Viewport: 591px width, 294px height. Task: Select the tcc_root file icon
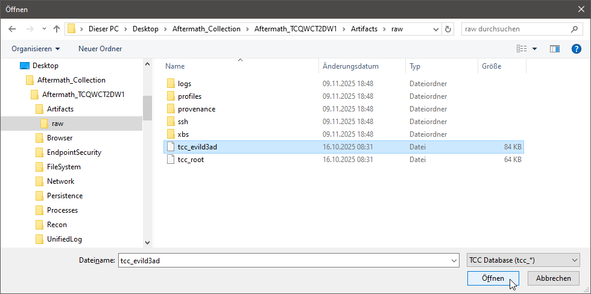(x=171, y=160)
